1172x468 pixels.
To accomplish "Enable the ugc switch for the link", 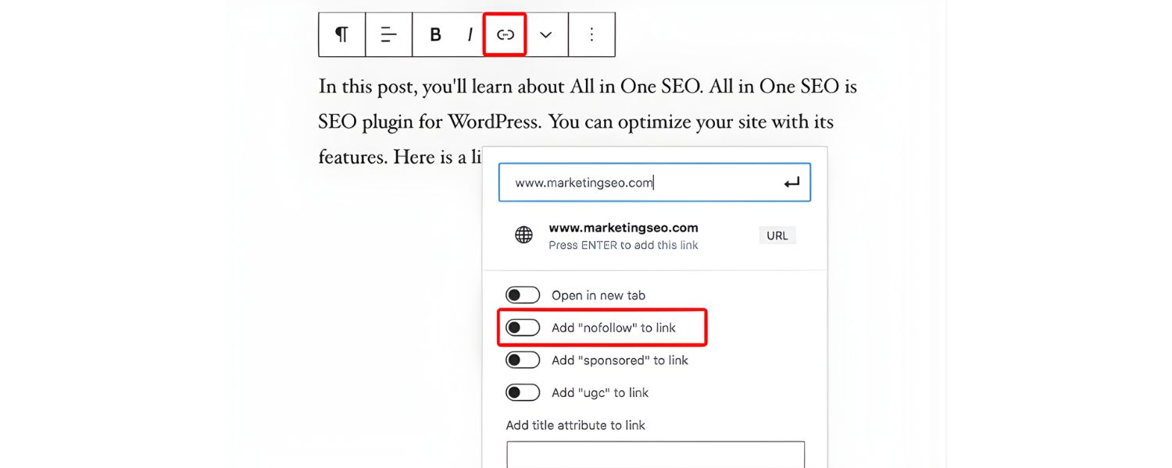I will pyautogui.click(x=523, y=392).
